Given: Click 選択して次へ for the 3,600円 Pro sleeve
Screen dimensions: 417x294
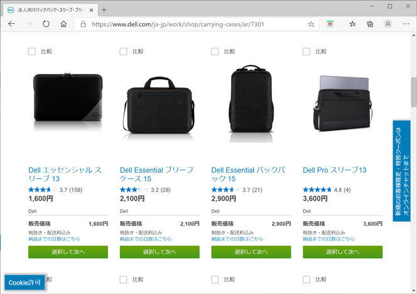Looking at the screenshot, I should point(342,252).
